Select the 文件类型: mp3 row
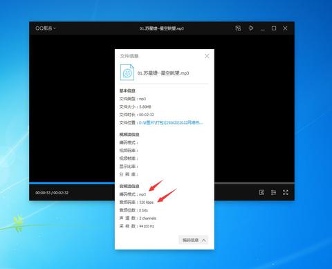This screenshot has height=269, width=332. 133,99
